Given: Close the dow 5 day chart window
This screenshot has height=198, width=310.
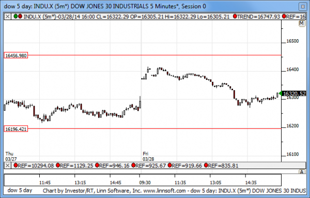Looking at the screenshot, I should pos(303,7).
